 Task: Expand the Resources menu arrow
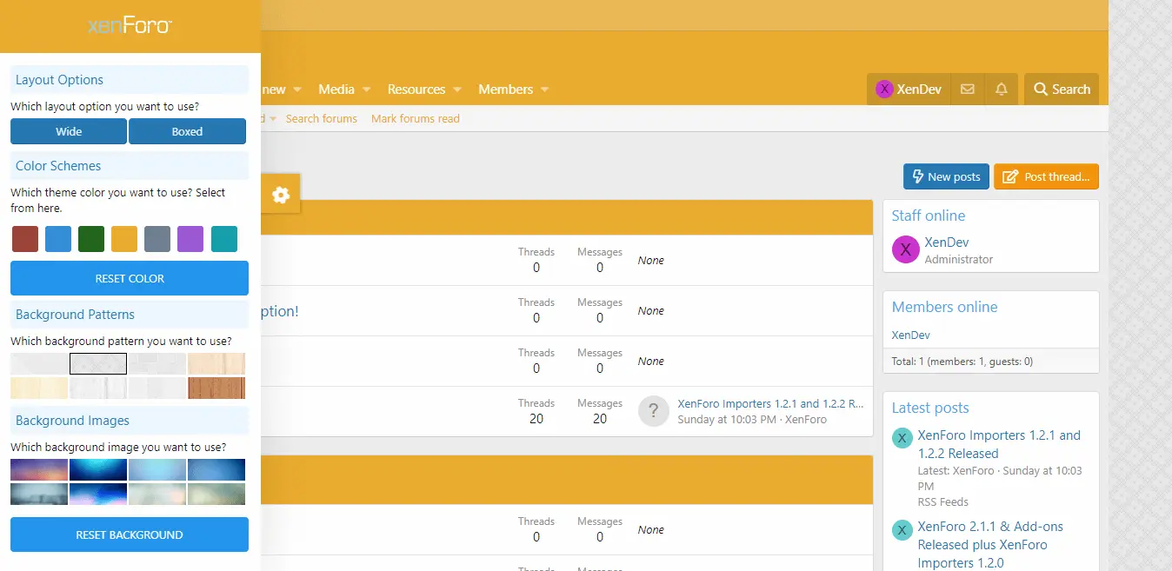(x=457, y=90)
